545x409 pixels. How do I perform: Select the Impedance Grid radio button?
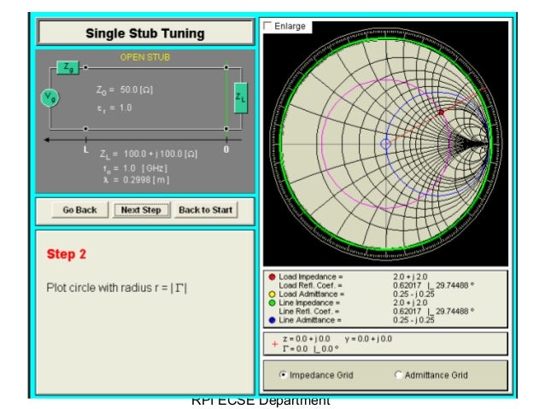pos(284,375)
